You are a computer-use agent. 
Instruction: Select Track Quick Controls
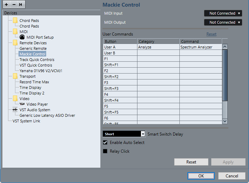(37, 60)
